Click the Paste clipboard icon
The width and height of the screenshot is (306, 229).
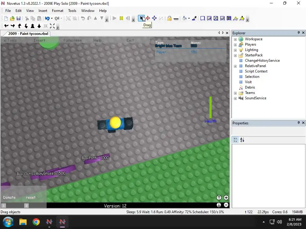(x=39, y=18)
